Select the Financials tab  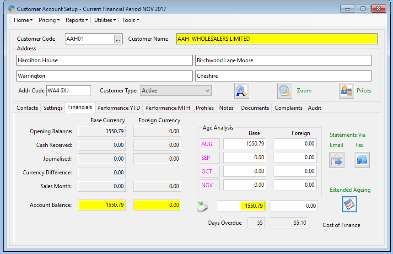[80, 107]
